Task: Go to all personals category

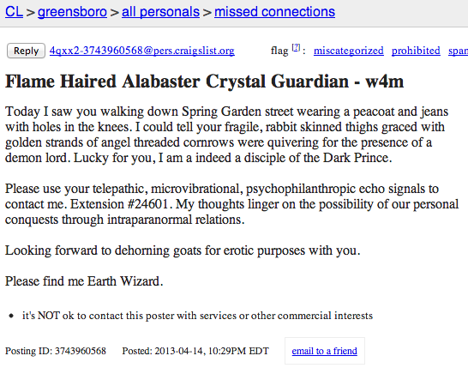Action: pyautogui.click(x=160, y=12)
